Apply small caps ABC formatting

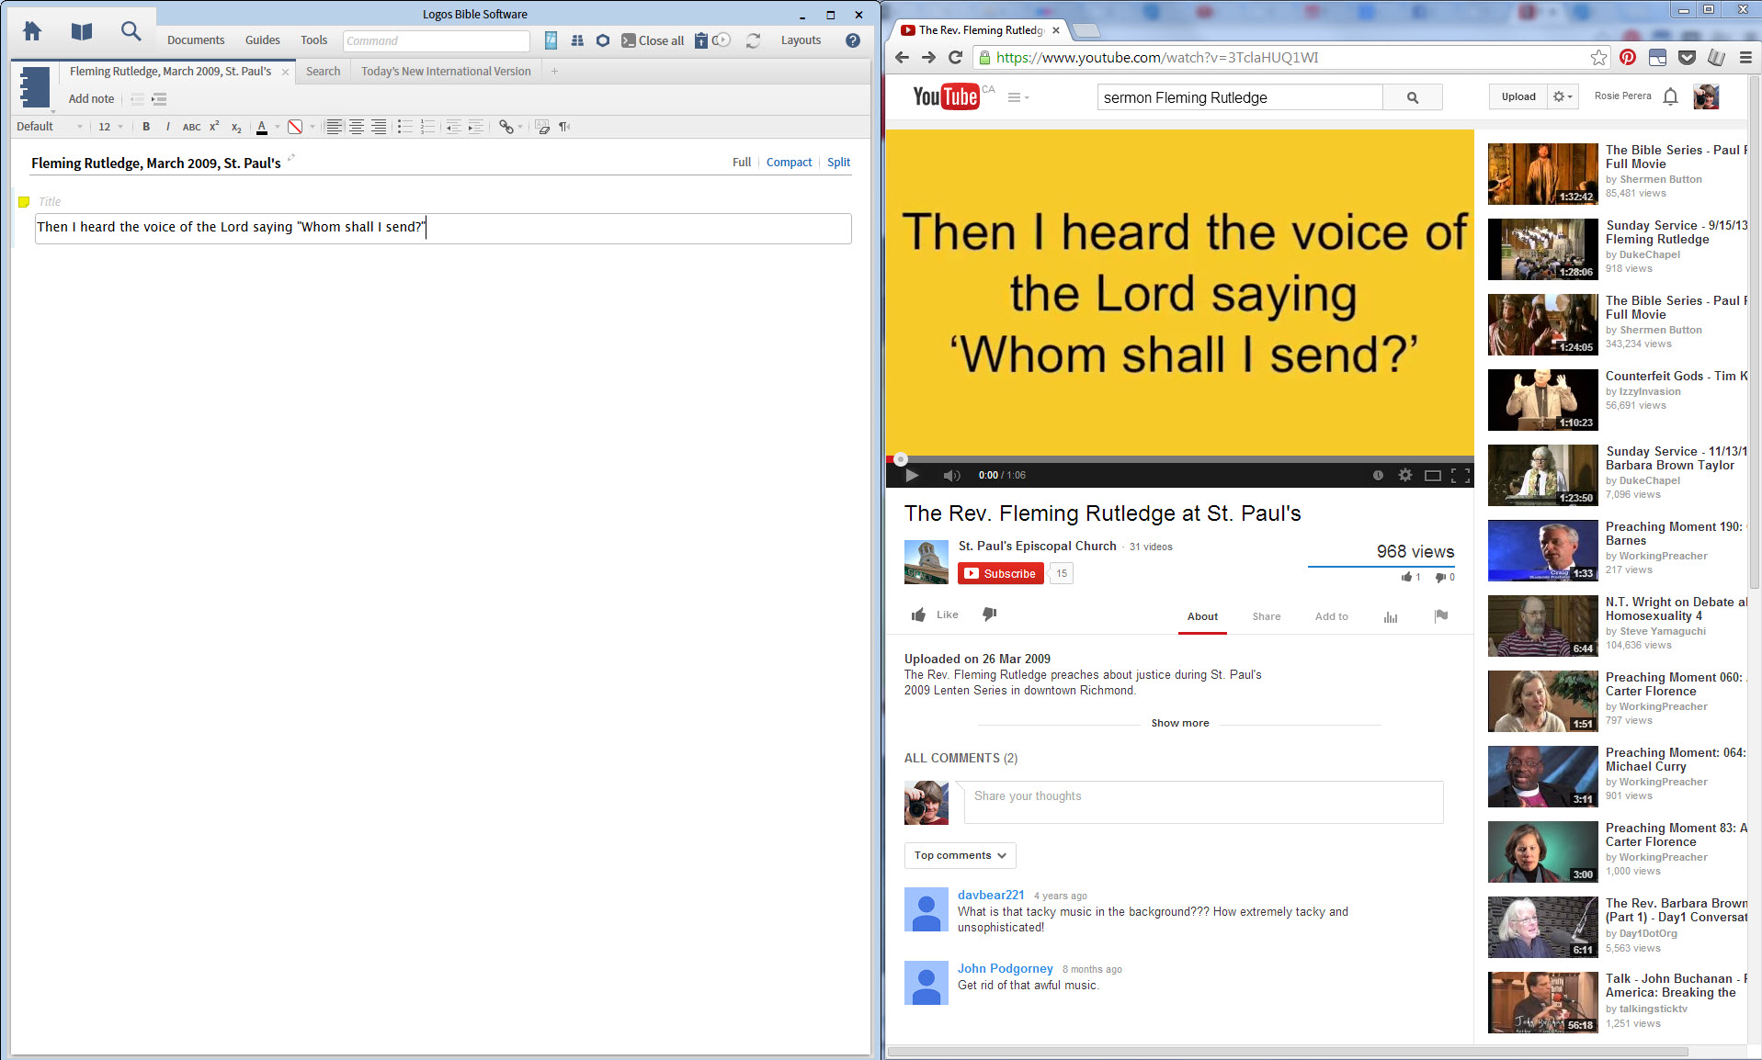pos(191,127)
